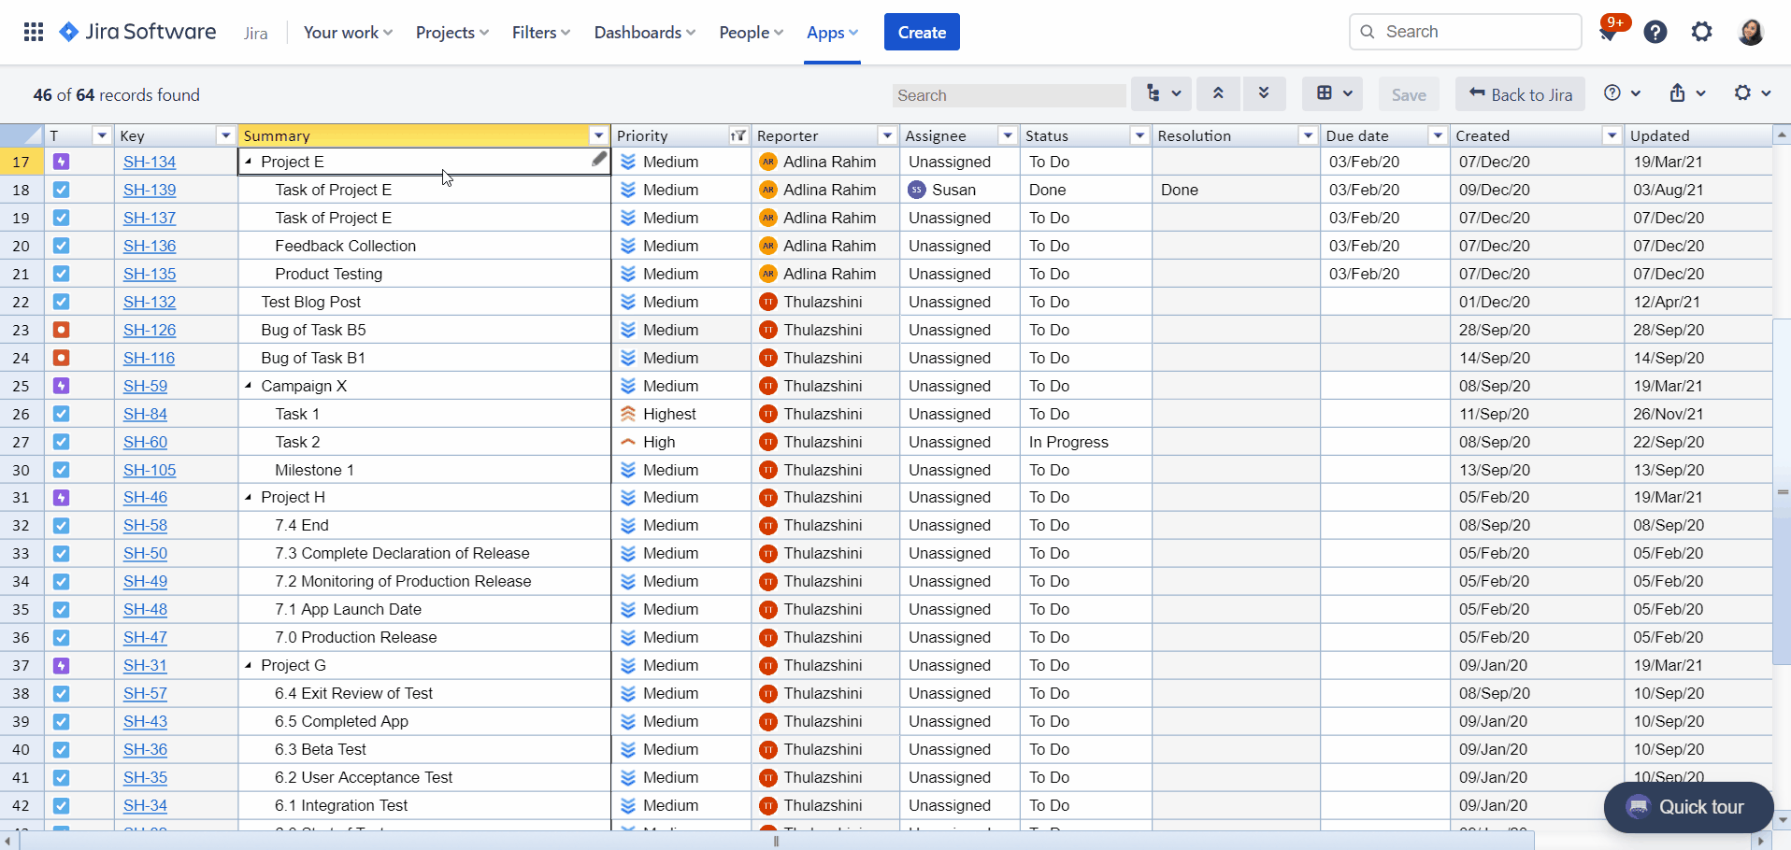Image resolution: width=1791 pixels, height=850 pixels.
Task: Click the Save button
Action: pos(1409,93)
